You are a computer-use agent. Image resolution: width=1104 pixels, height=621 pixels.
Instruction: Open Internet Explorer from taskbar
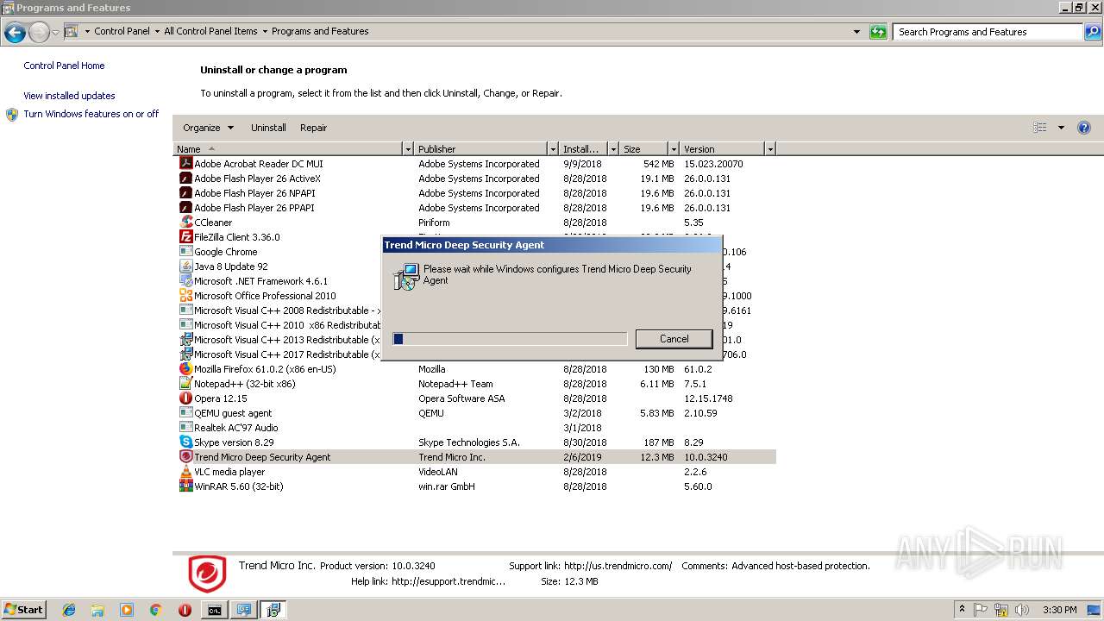point(69,610)
